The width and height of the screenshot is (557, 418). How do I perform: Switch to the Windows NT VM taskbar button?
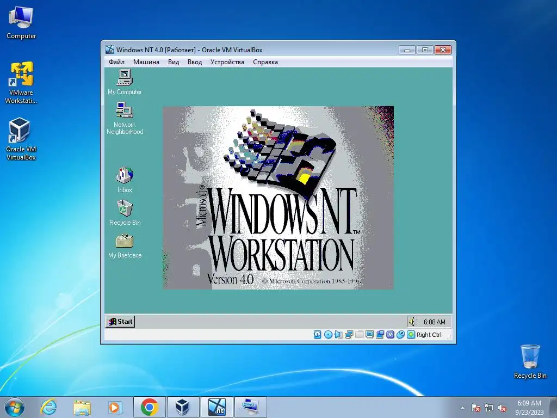216,407
